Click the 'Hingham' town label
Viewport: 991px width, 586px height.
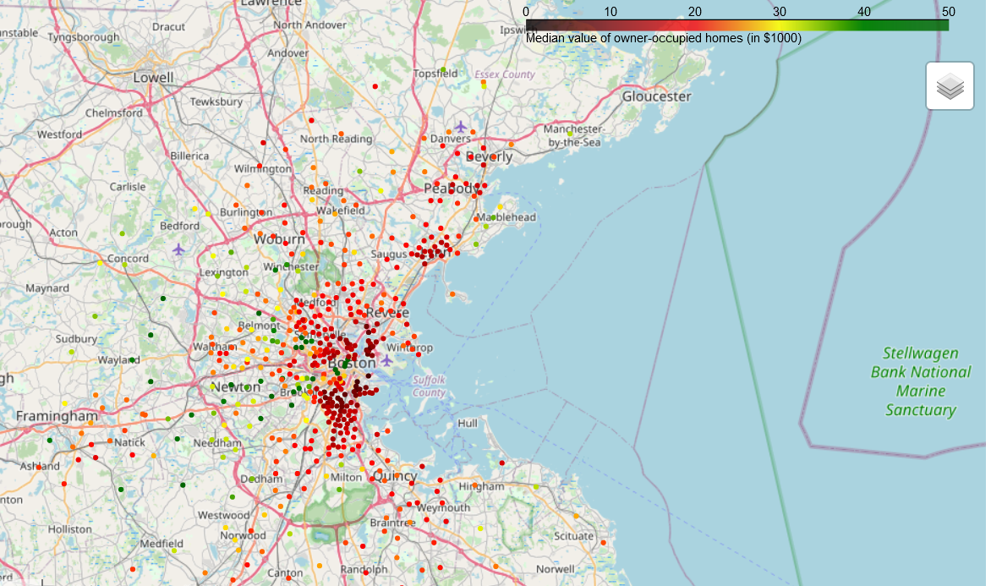click(x=482, y=487)
